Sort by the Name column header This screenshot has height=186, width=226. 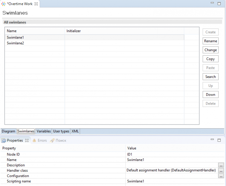(x=34, y=31)
